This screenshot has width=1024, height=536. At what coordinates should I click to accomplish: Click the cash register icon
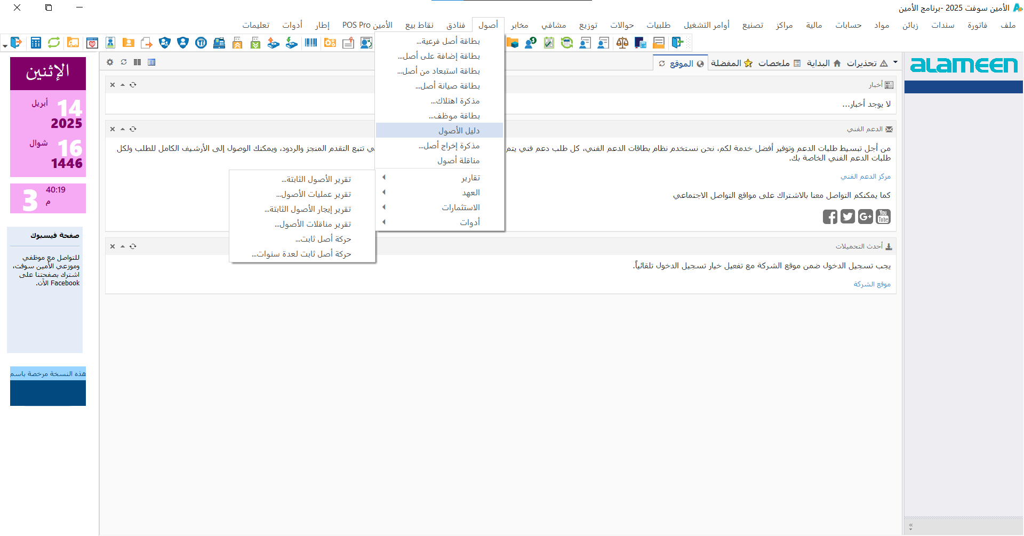click(x=219, y=43)
